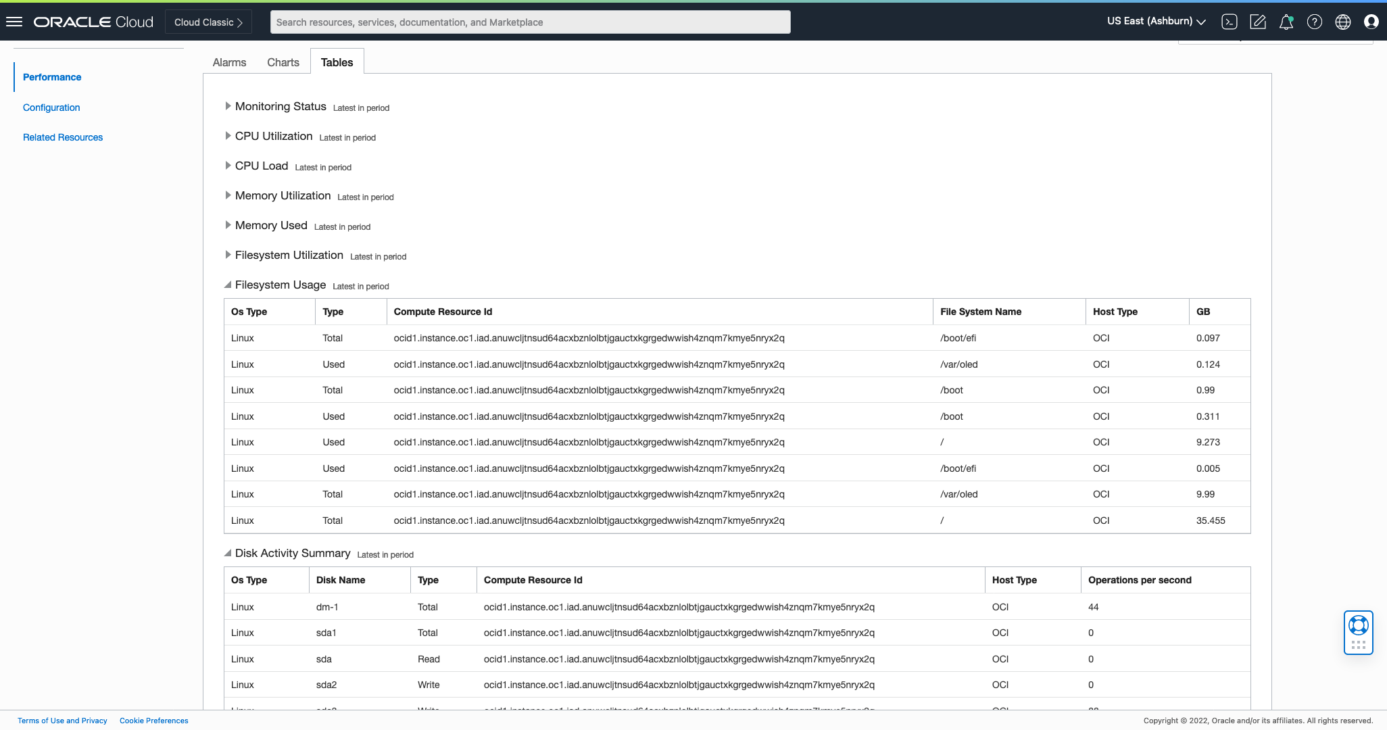Open the user profile avatar menu
Screen dimensions: 1387x730
[x=1371, y=22]
